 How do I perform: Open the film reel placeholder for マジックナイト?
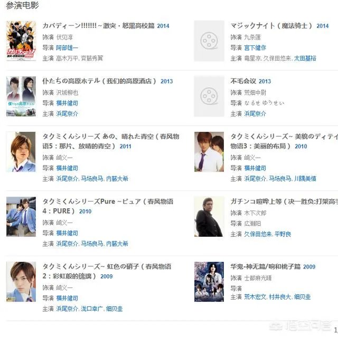pos(209,41)
